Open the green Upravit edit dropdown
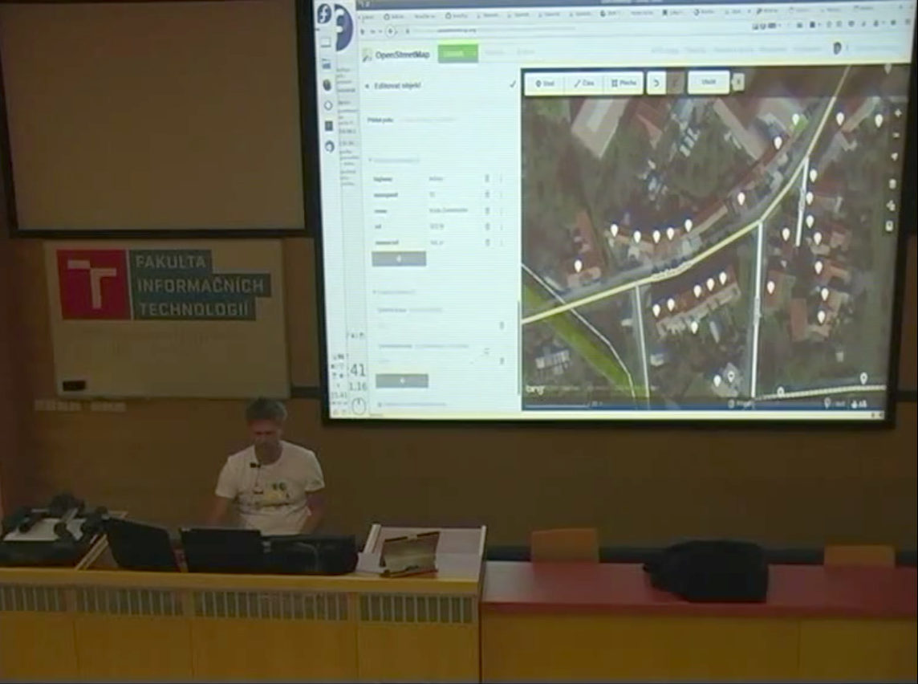 tap(457, 54)
